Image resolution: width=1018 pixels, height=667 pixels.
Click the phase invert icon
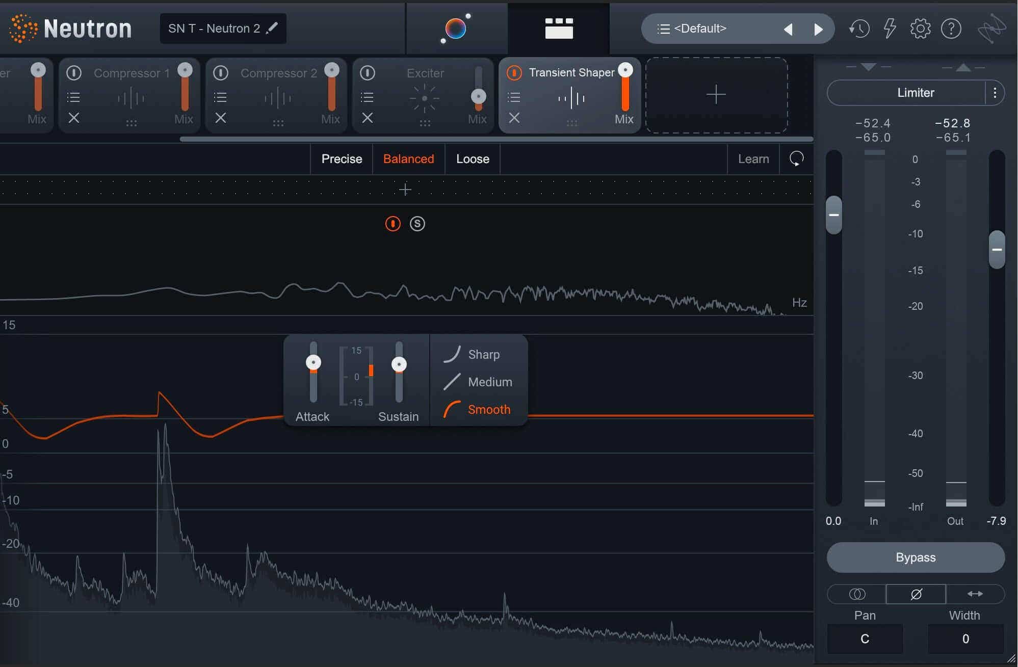pos(916,594)
